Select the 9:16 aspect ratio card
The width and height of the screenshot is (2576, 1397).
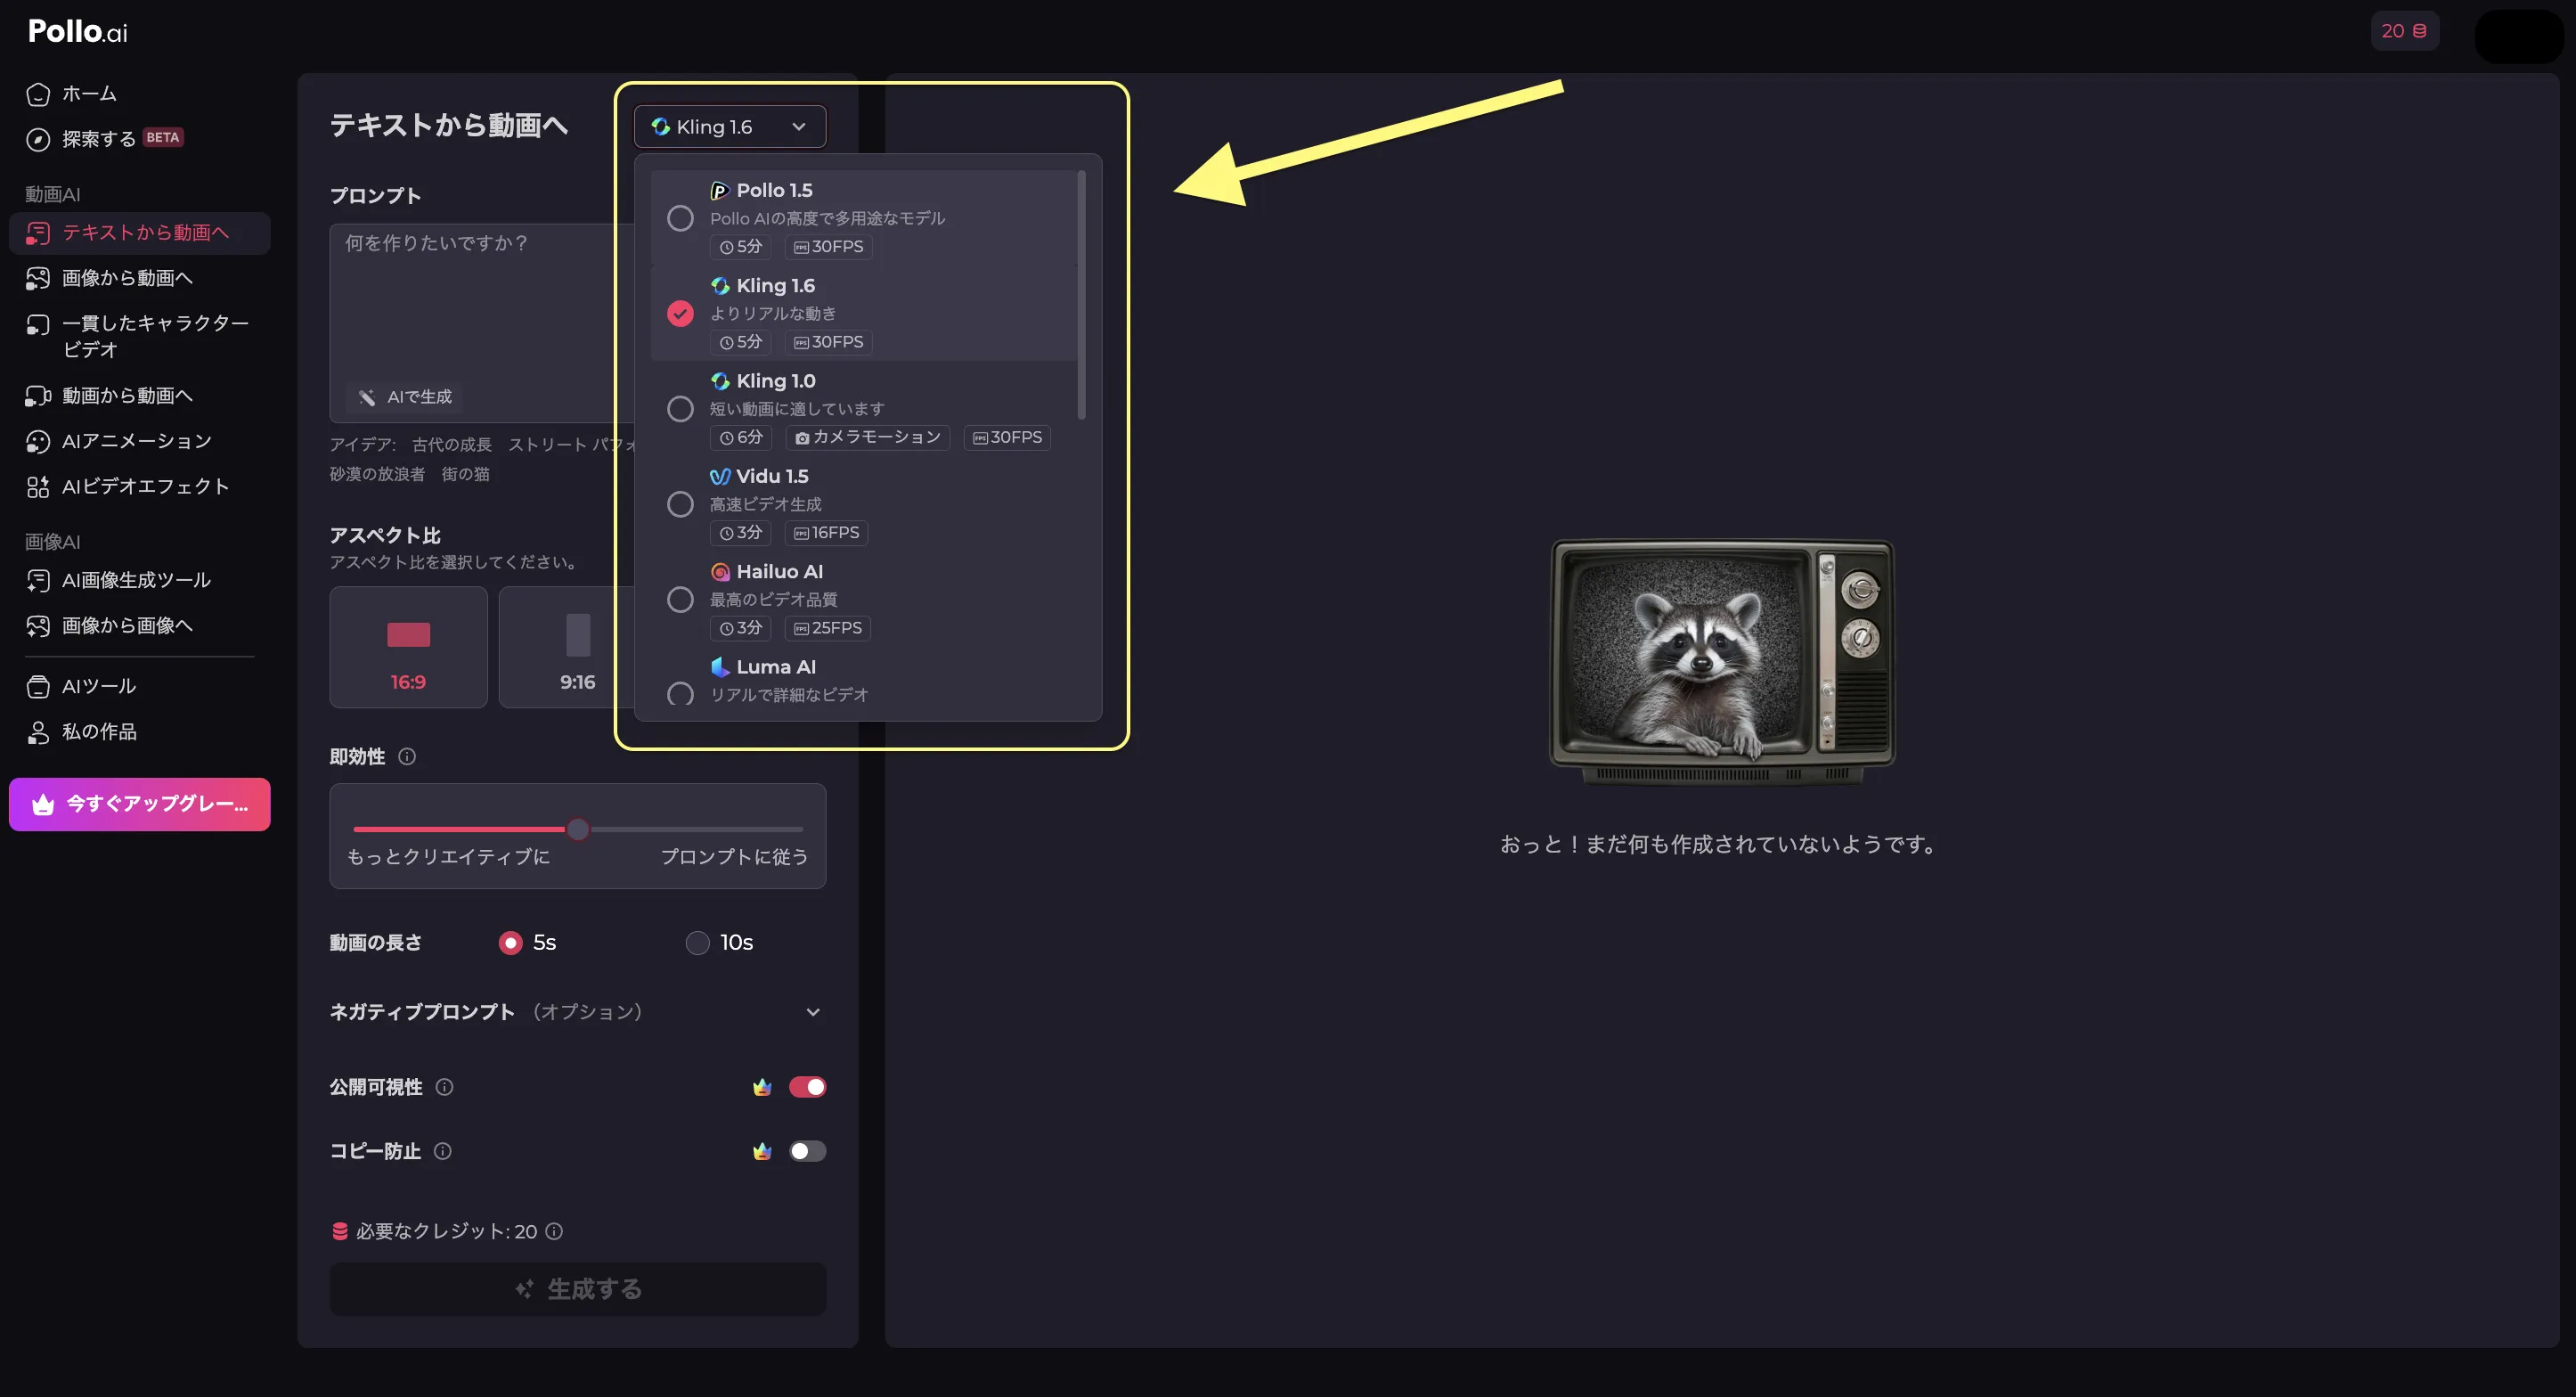click(x=567, y=647)
